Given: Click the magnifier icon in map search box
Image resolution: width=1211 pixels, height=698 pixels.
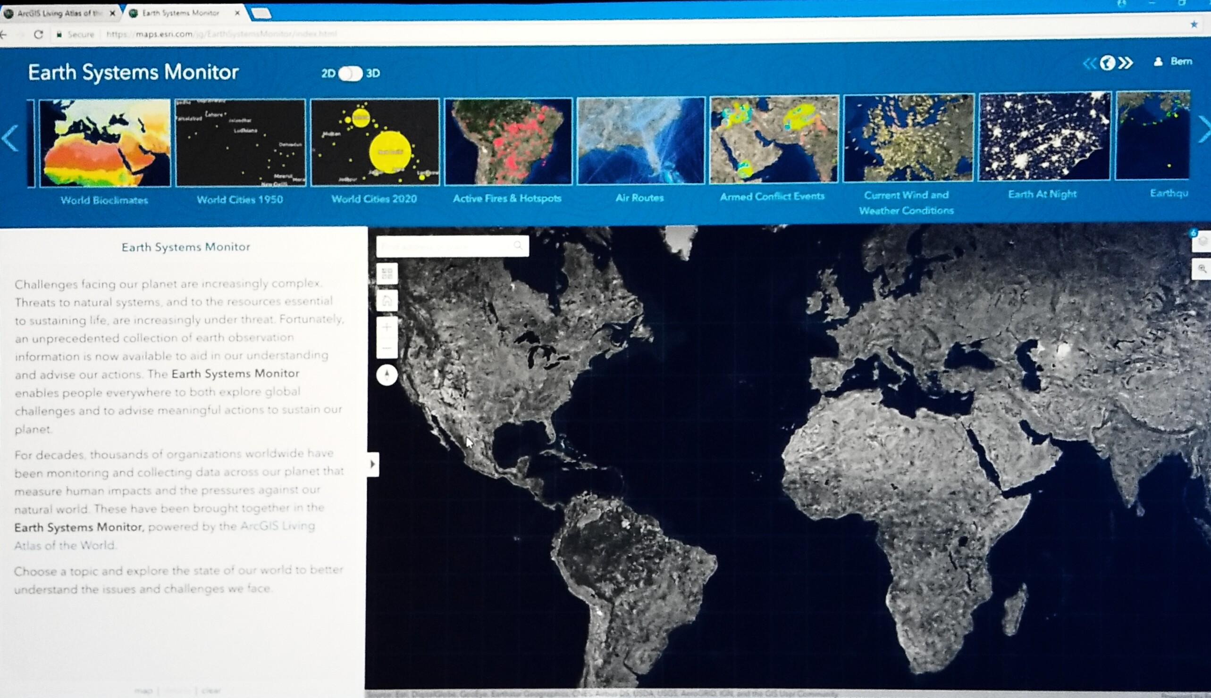Looking at the screenshot, I should click(518, 246).
